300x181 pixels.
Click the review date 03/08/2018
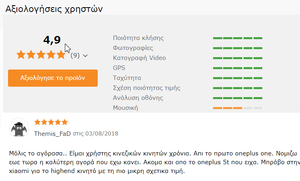pos(102,133)
